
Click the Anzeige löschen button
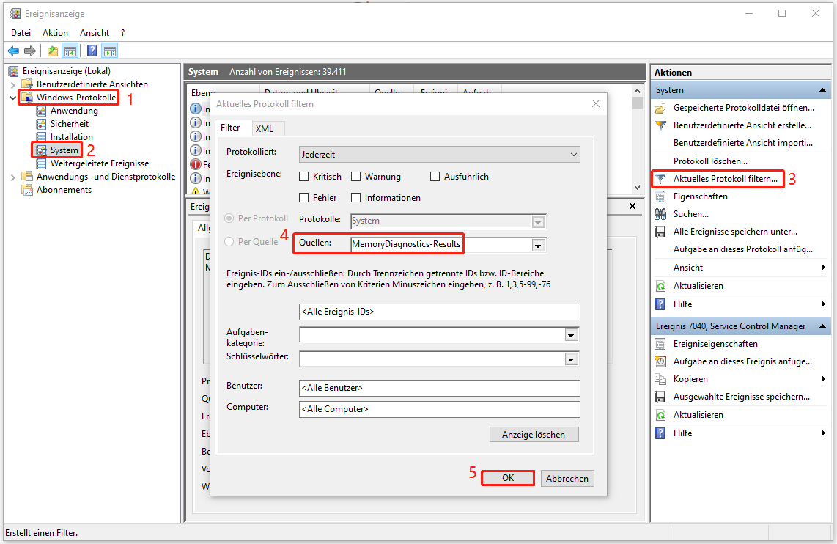(x=534, y=434)
